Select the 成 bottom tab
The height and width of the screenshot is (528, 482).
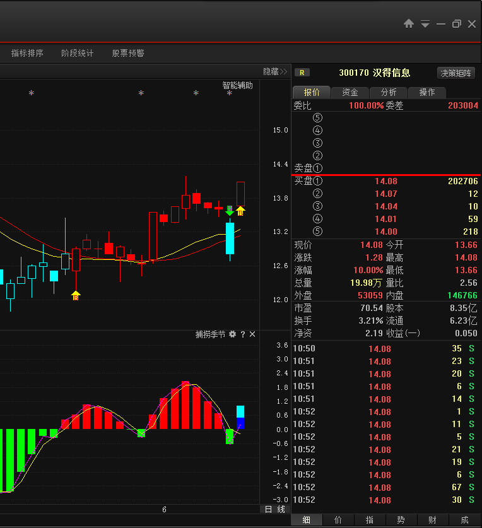464,520
